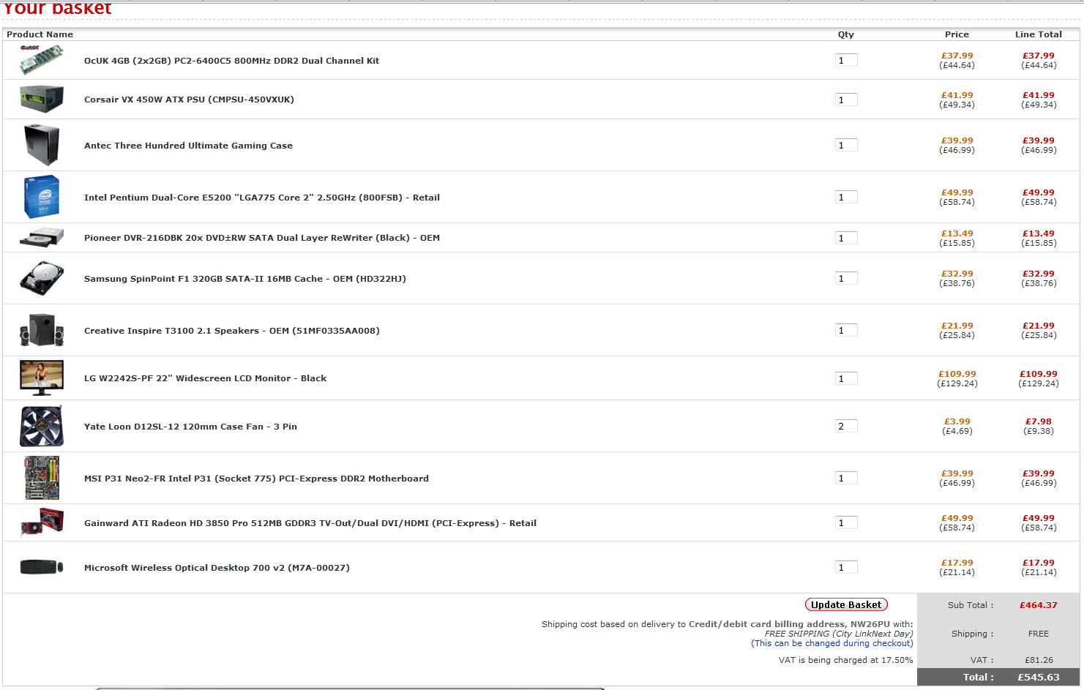Focus the quantity field for Pioneer DVR-216DBK
Screen dimensions: 1084x690
point(846,238)
